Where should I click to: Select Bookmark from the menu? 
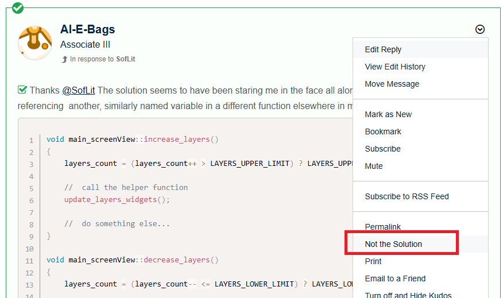point(420,132)
